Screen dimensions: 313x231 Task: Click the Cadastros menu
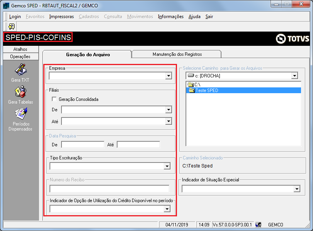coord(89,17)
